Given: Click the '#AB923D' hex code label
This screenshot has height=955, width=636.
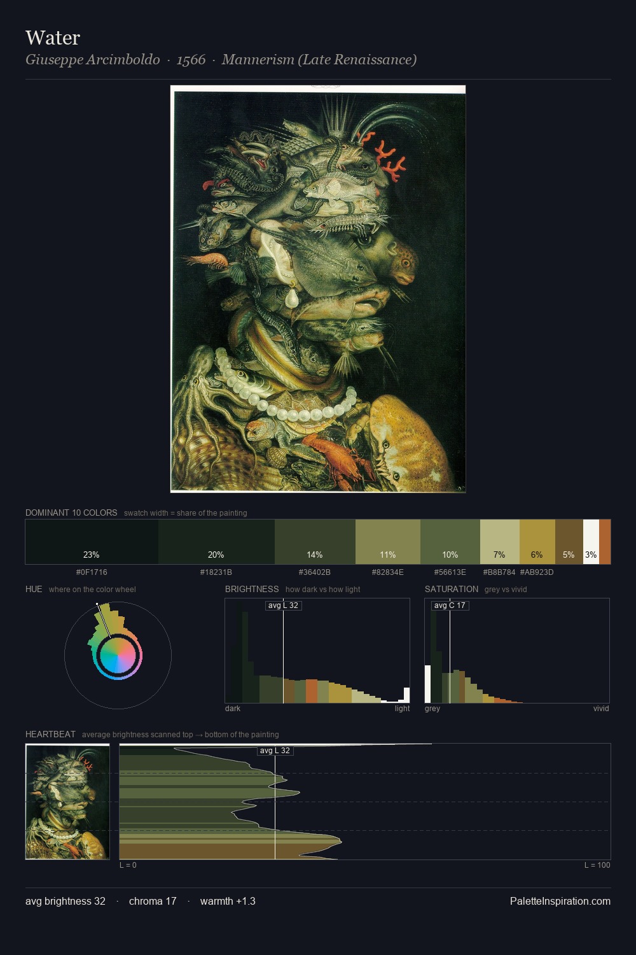Looking at the screenshot, I should pos(537,572).
